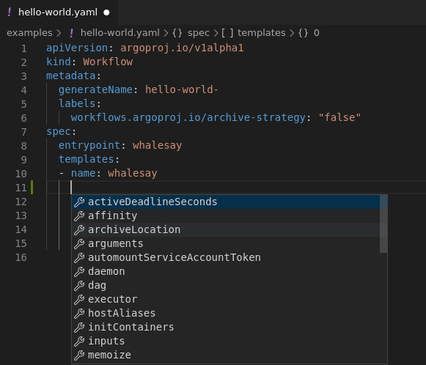The width and height of the screenshot is (426, 365).
Task: Click the generateName key
Action: click(95, 89)
